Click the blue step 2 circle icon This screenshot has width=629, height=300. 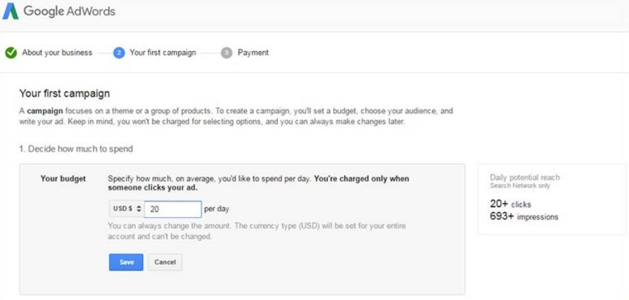pos(119,53)
